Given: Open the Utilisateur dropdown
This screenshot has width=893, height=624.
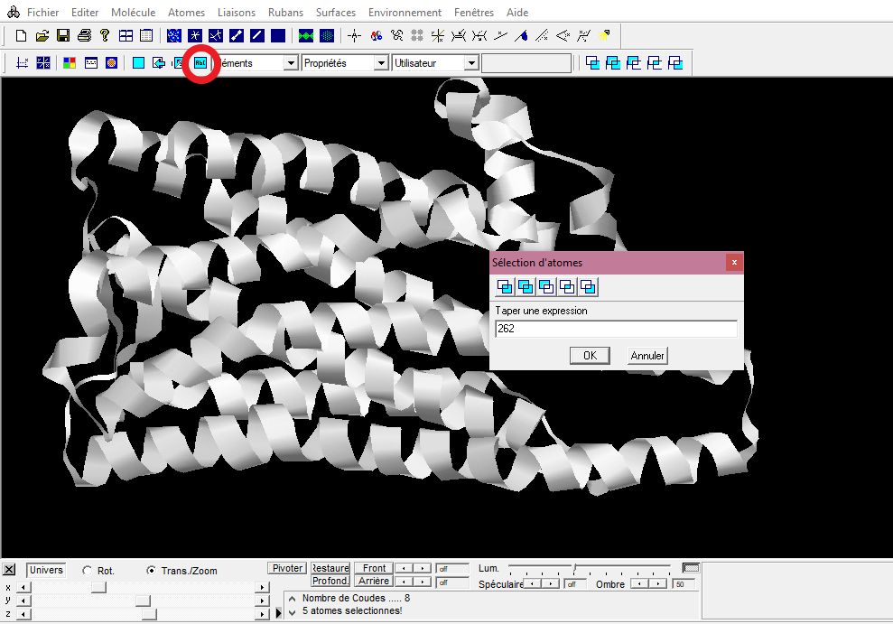Looking at the screenshot, I should (470, 63).
